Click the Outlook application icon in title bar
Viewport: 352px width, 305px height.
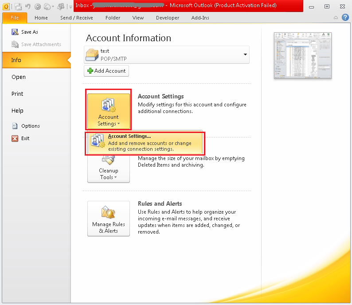(x=6, y=7)
